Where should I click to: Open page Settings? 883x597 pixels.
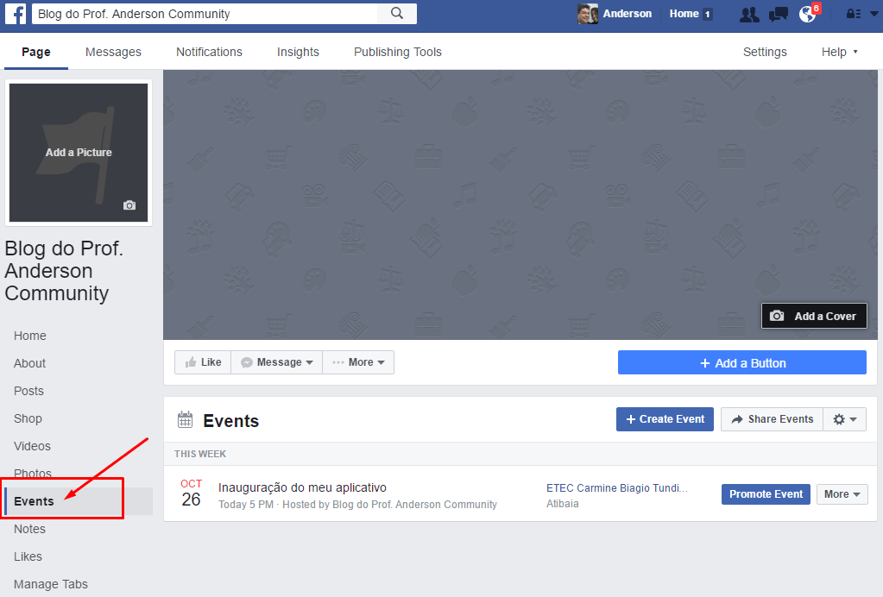tap(765, 52)
